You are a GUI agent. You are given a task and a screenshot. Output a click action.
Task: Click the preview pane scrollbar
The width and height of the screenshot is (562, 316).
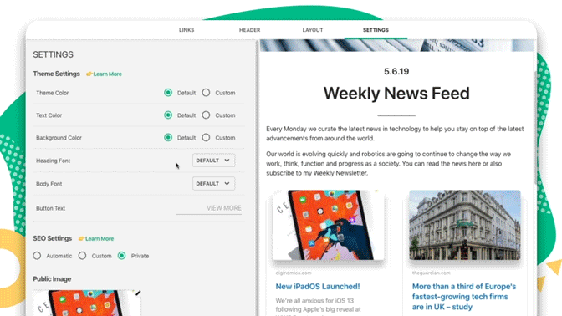click(x=536, y=127)
